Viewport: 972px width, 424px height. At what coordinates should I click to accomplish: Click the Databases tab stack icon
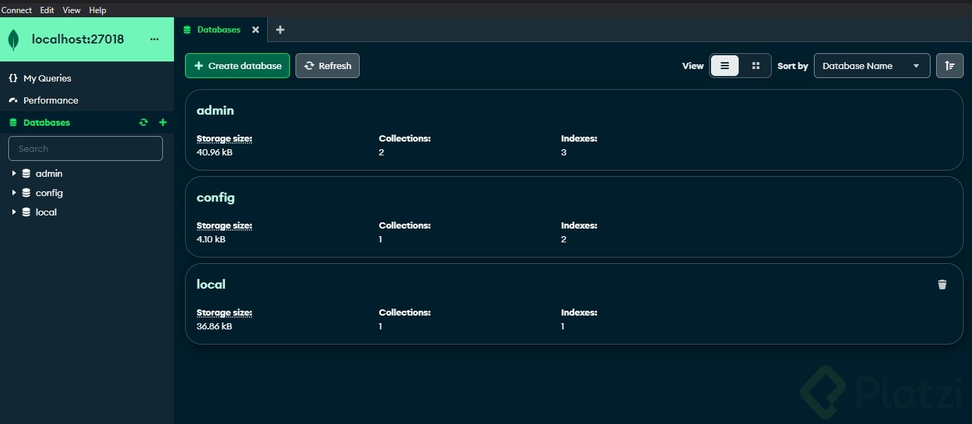(186, 30)
